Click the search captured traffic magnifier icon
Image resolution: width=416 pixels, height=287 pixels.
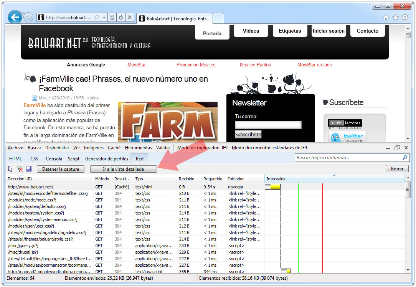405,158
